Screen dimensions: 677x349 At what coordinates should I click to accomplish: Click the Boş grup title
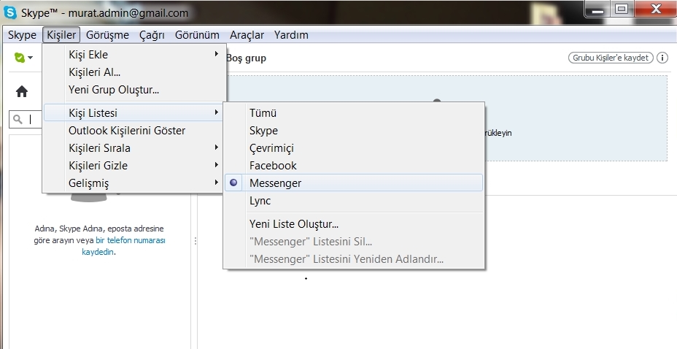point(246,58)
